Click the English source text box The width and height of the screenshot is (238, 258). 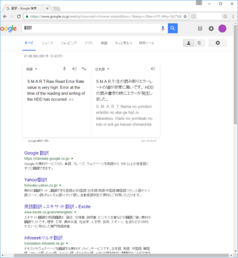coord(56,90)
